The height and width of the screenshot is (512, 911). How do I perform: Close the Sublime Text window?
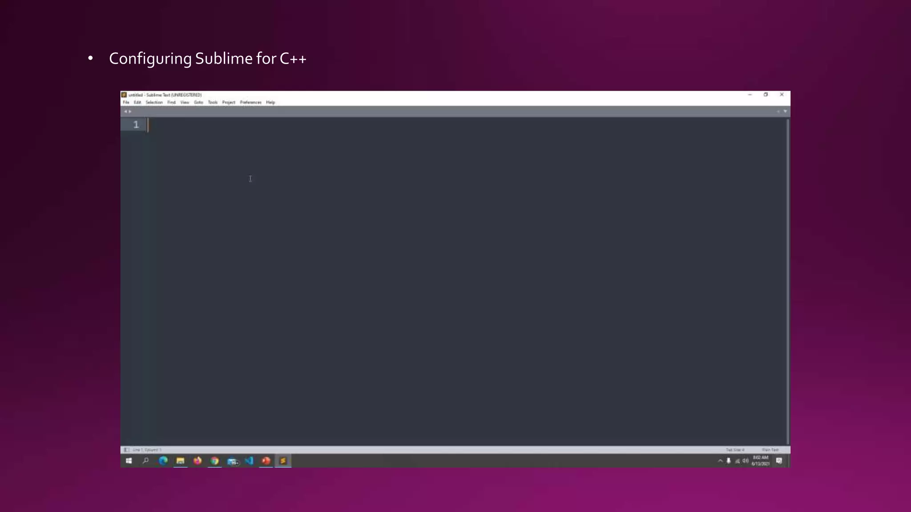click(782, 95)
